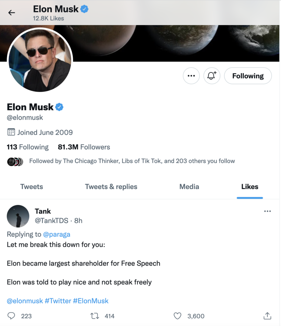
Task: Open the #ElonMusk hashtag link
Action: click(91, 301)
